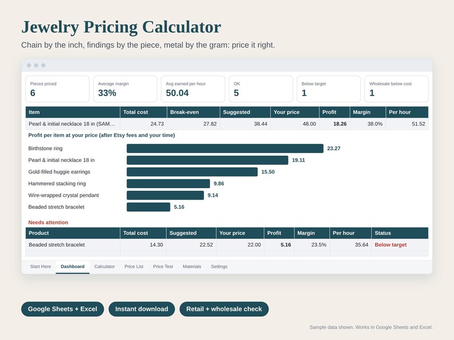
Task: Open the Materials tab
Action: click(x=192, y=266)
